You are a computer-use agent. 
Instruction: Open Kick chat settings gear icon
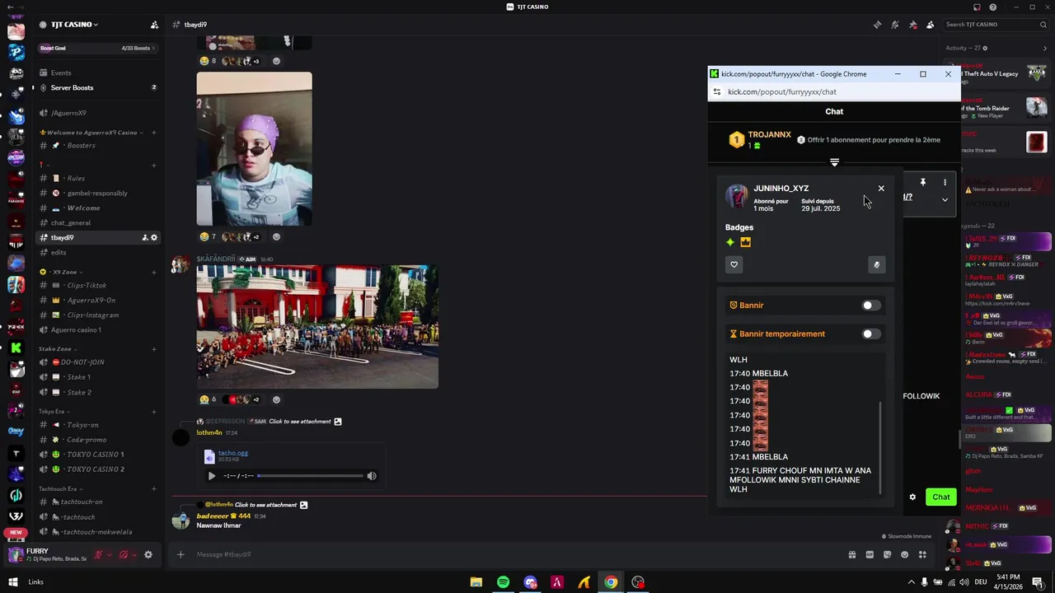pos(912,497)
